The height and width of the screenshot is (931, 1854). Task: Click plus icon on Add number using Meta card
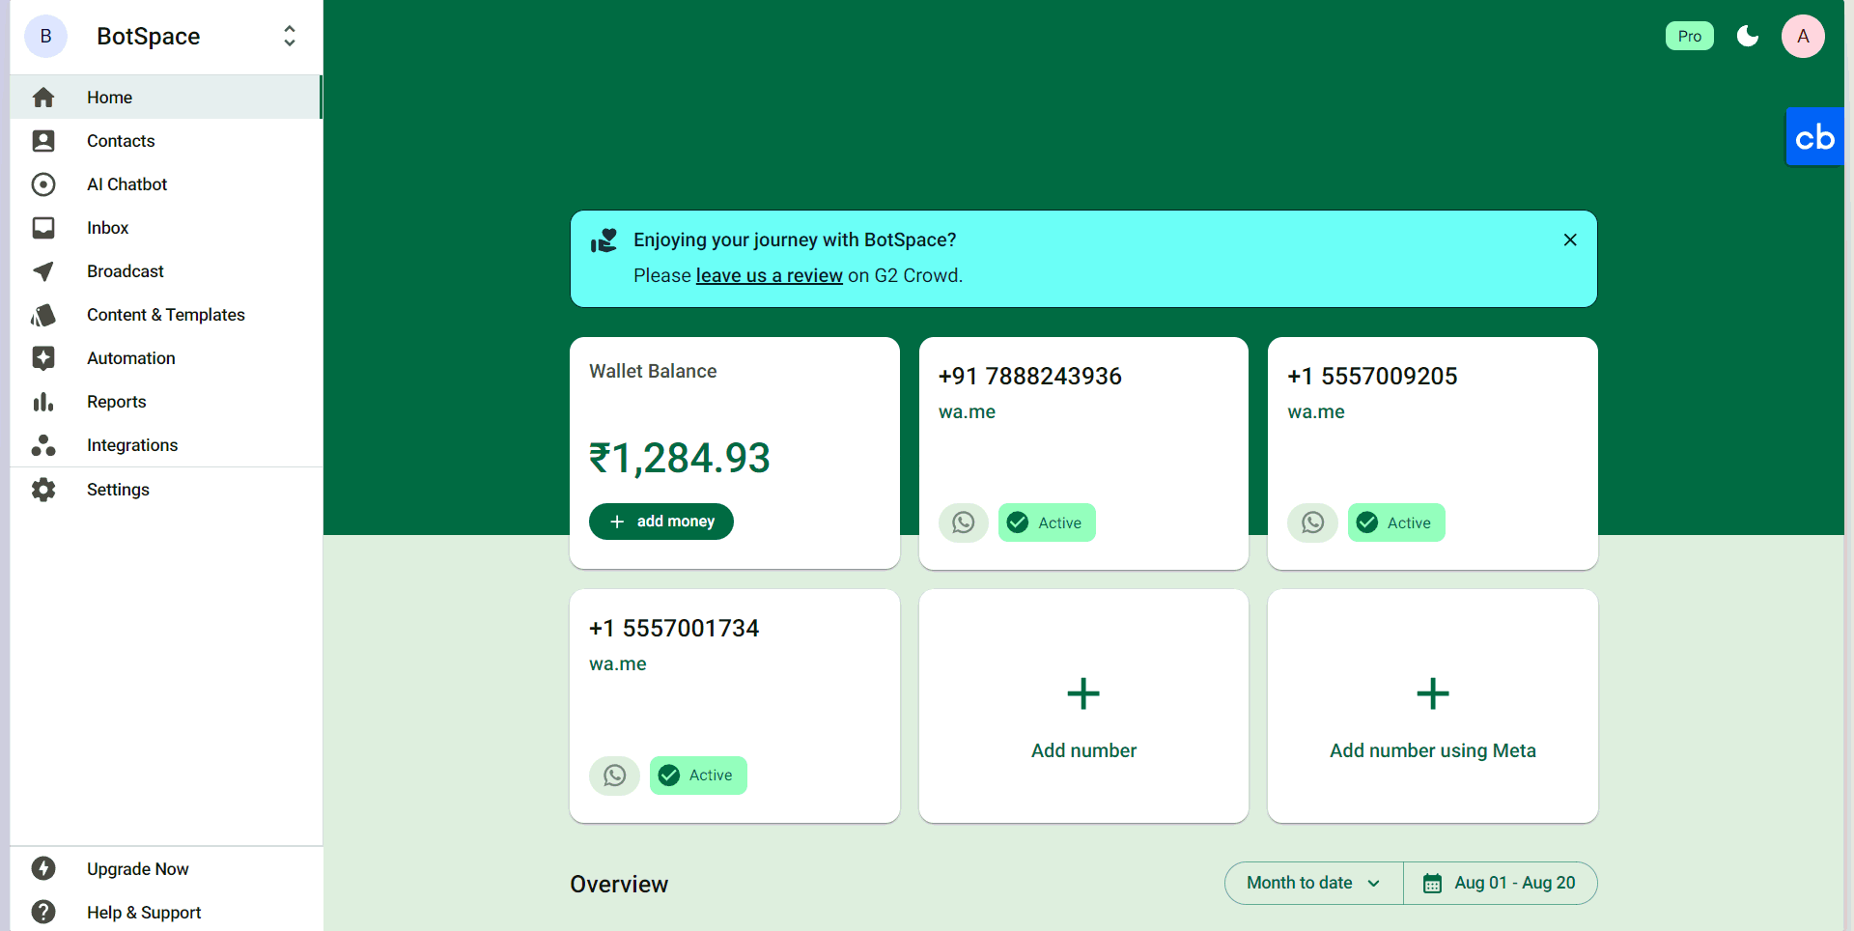click(1433, 693)
